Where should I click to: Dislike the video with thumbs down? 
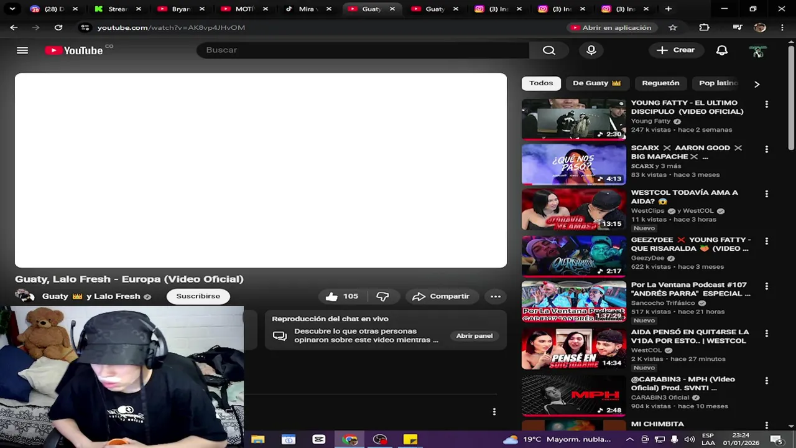(x=383, y=296)
